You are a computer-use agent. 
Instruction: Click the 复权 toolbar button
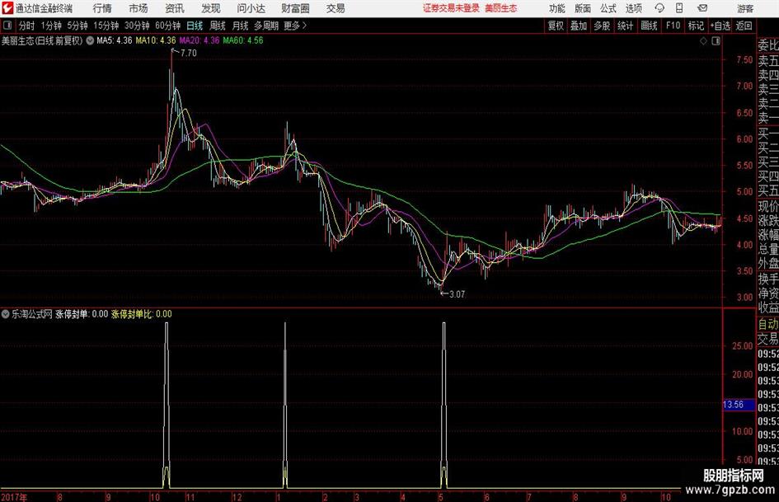tap(556, 26)
